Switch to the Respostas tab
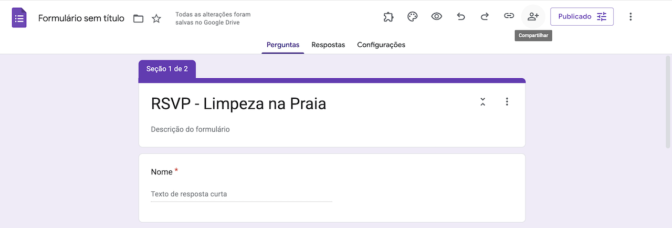This screenshot has width=672, height=228. click(328, 45)
